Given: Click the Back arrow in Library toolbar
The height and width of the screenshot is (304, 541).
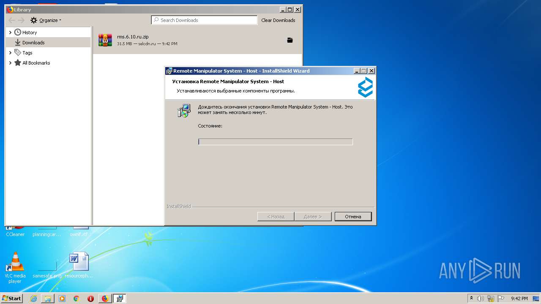Looking at the screenshot, I should click(11, 20).
